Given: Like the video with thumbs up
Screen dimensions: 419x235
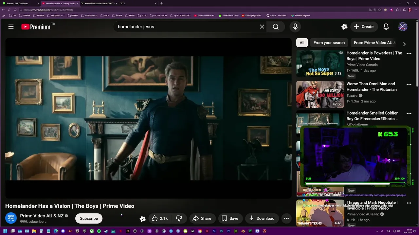Looking at the screenshot, I should (160, 218).
